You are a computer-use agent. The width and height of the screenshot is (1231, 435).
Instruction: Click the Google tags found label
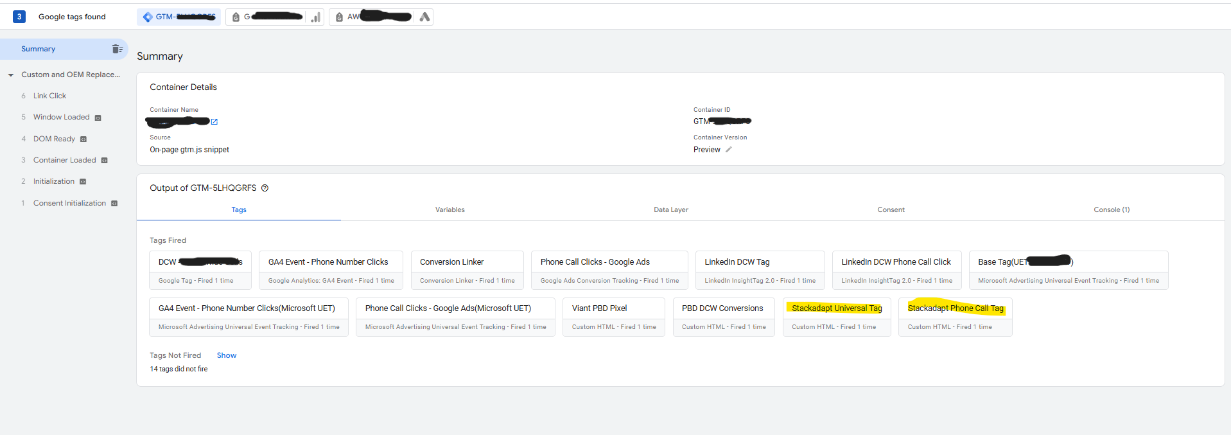(x=72, y=17)
